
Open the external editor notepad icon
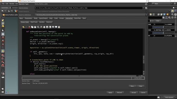pyautogui.click(x=59, y=27)
